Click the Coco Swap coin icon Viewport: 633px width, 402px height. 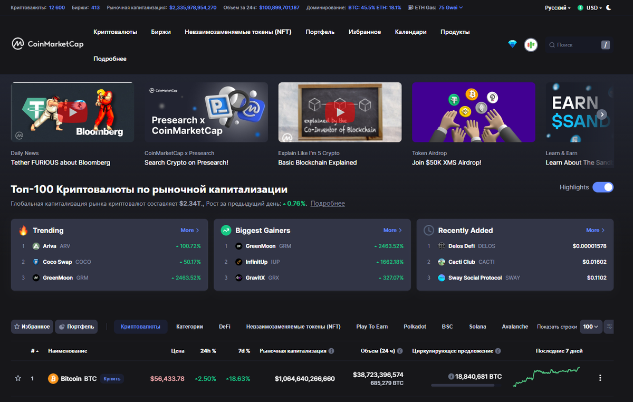(36, 262)
